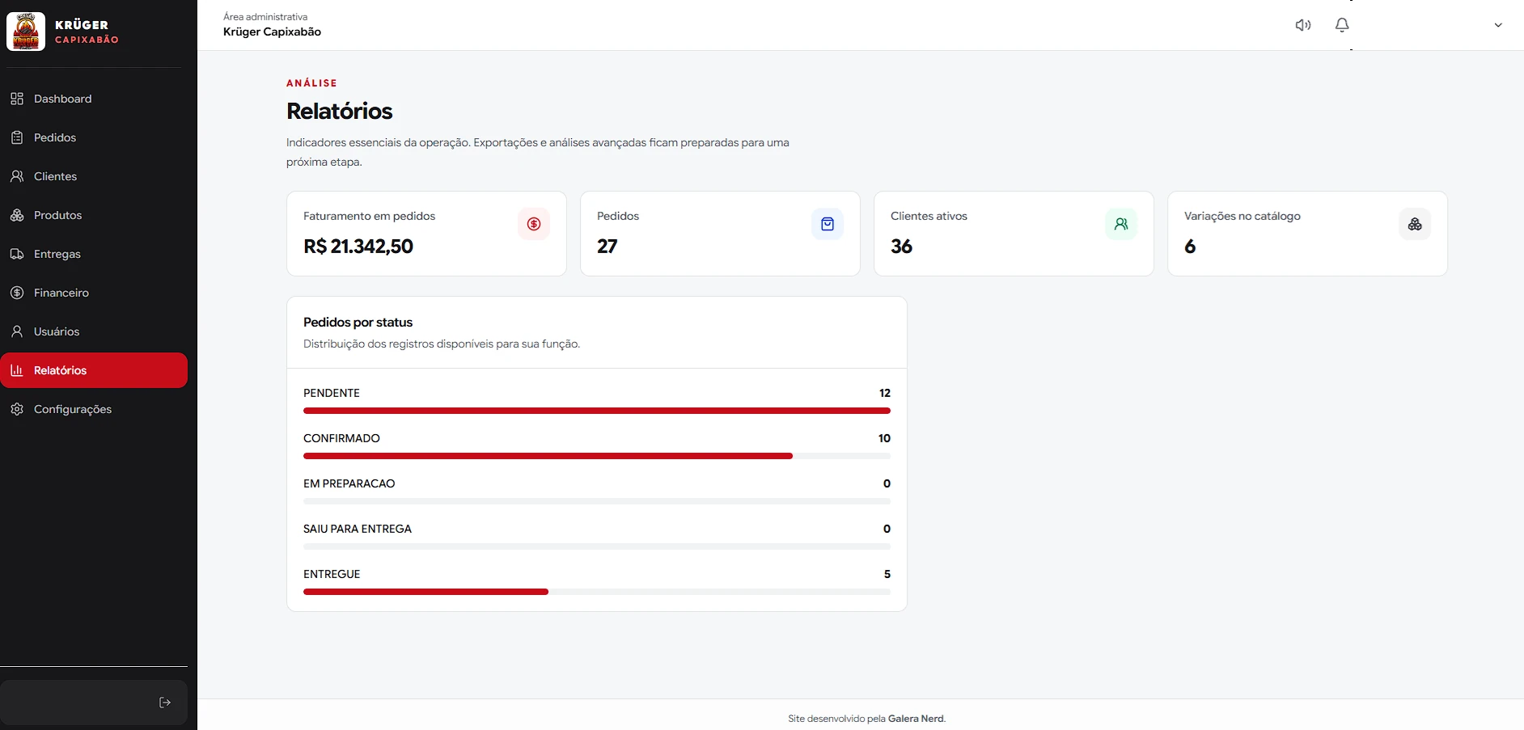Click the 'SAIU PARA ENTREGA' status label
The image size is (1524, 730).
358,529
